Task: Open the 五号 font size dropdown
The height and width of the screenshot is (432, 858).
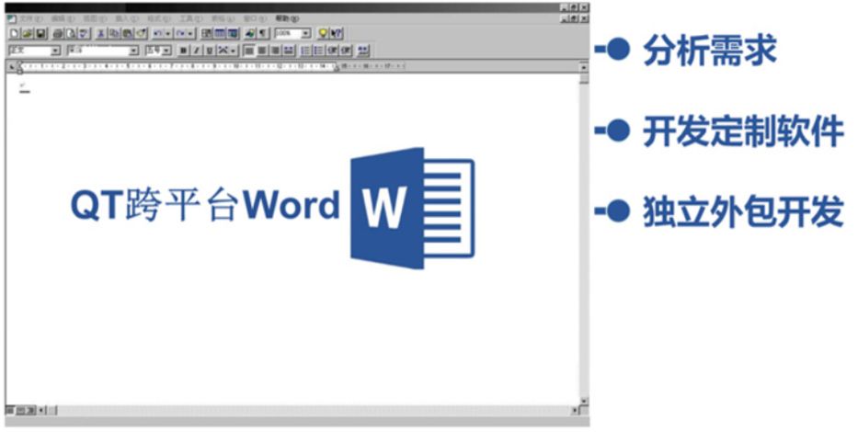Action: tap(166, 51)
